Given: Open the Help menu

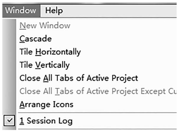Looking at the screenshot, I should point(54,11).
